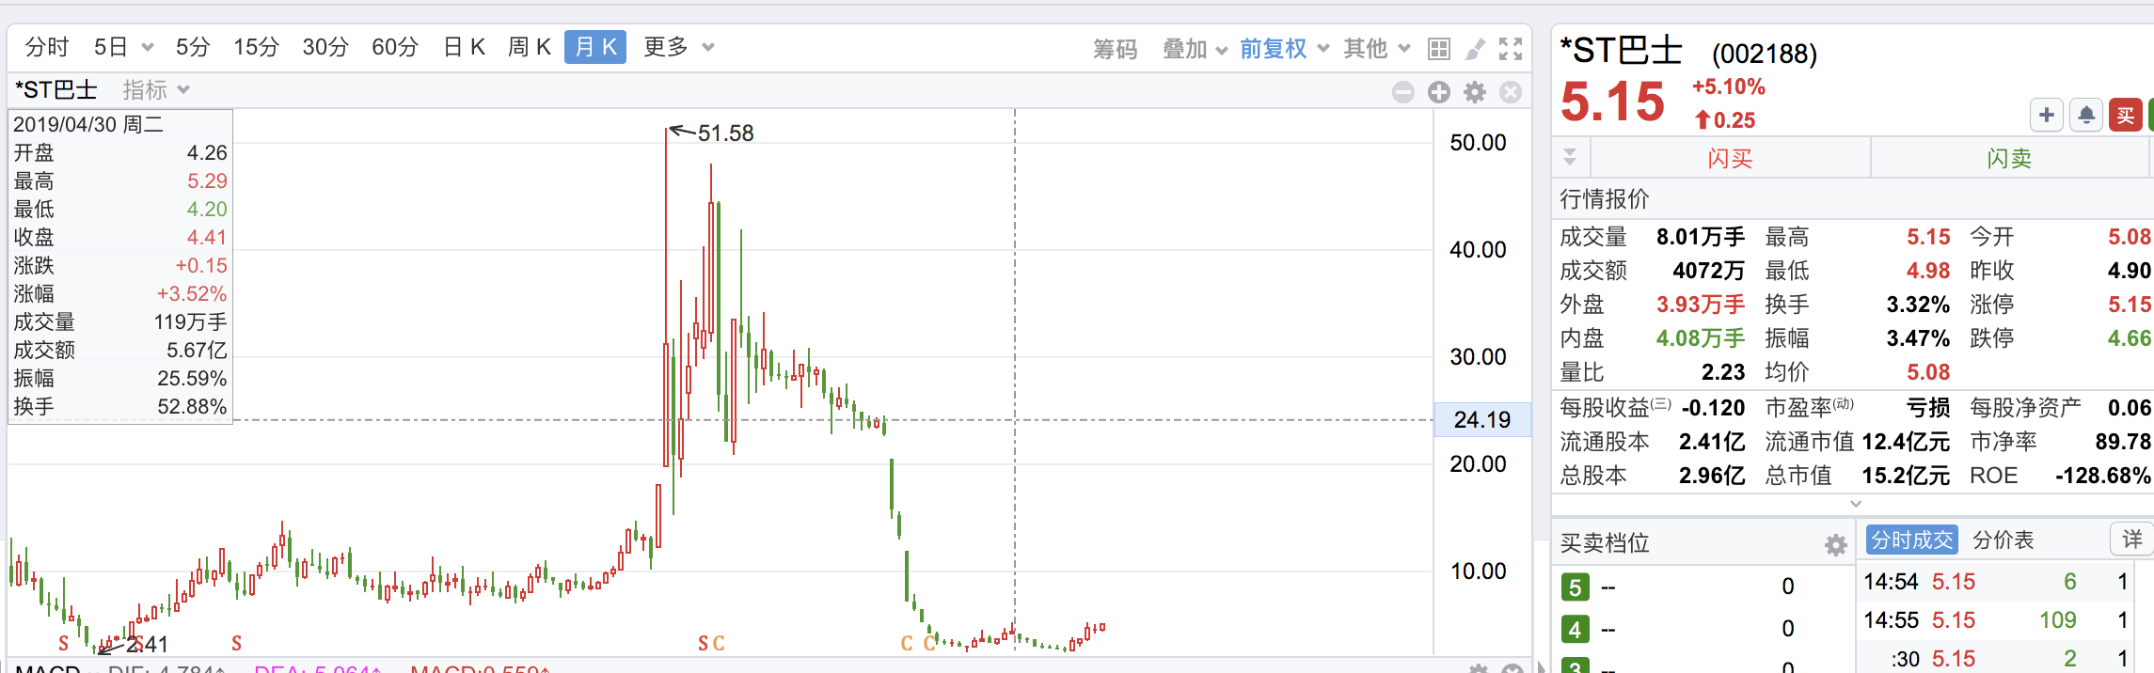Click the stock code (002188)
The height and width of the screenshot is (673, 2154).
point(1764,54)
